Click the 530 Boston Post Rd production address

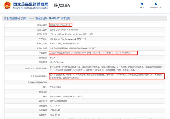pos(68,39)
